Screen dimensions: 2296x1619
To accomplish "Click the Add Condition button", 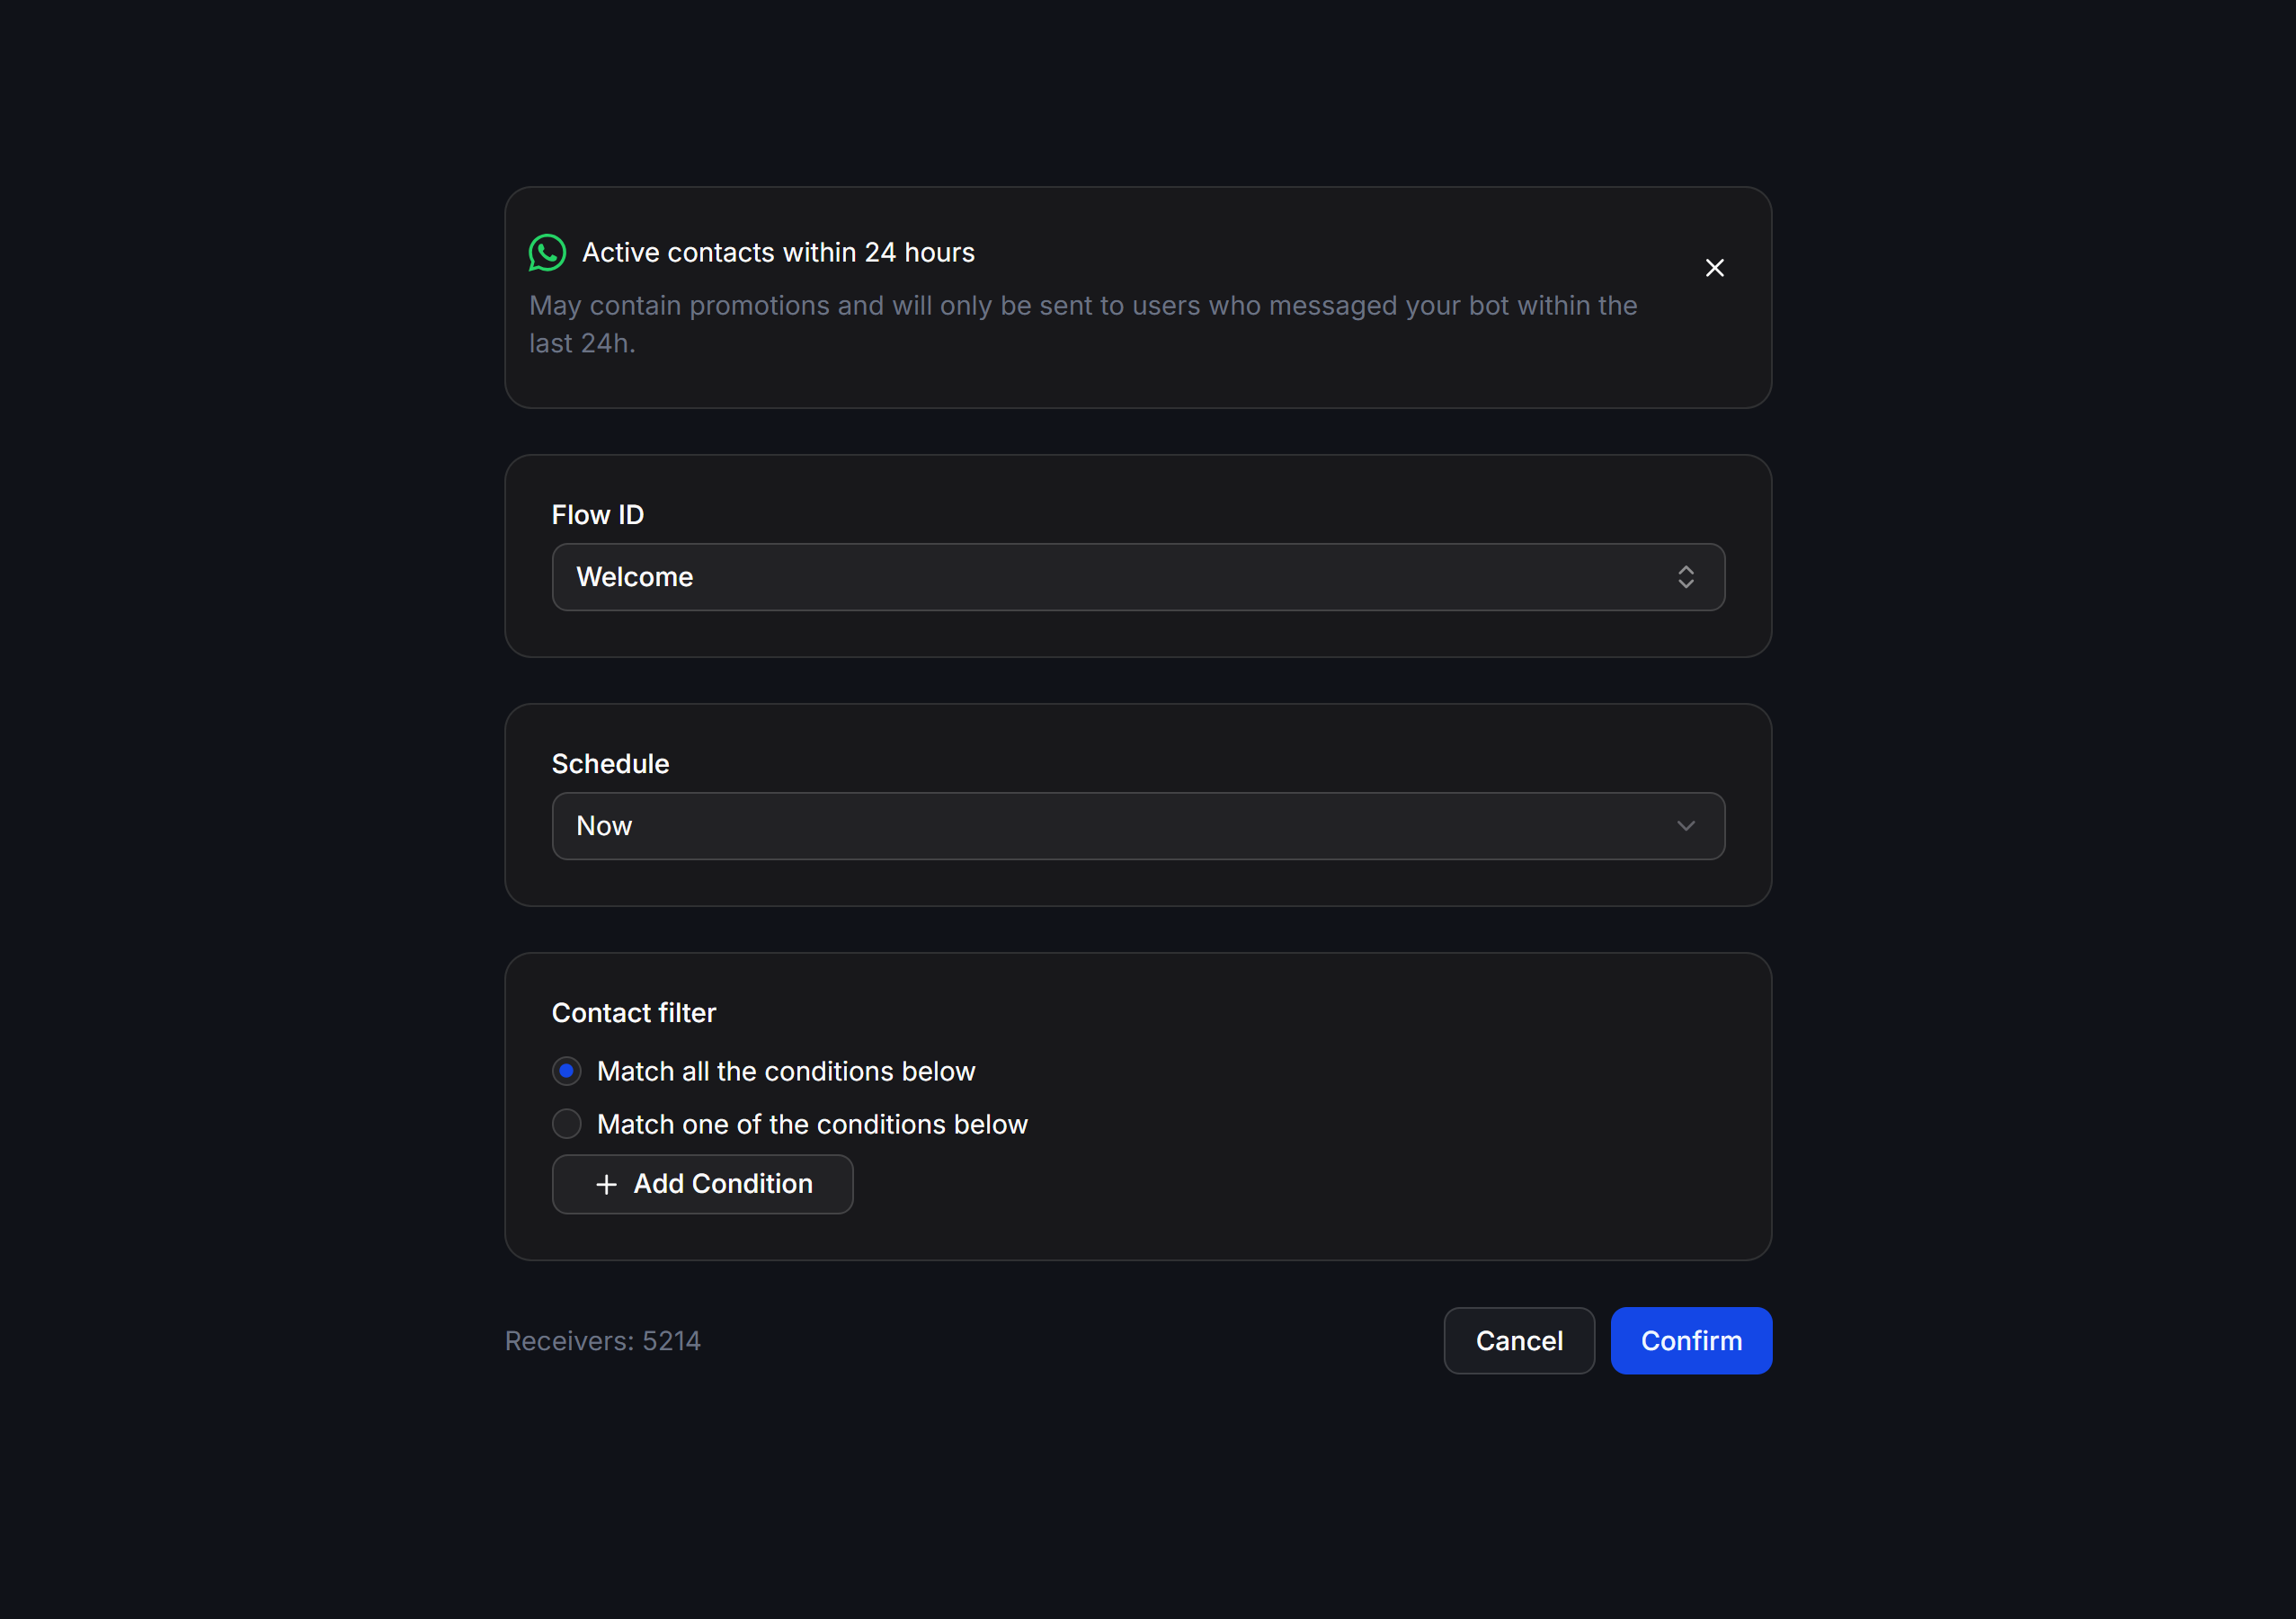I will pos(702,1184).
